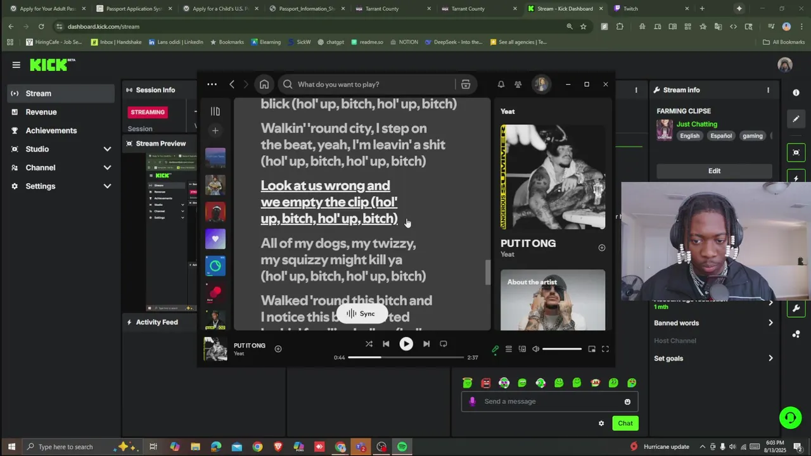Open the Spotify mini player icon

pyautogui.click(x=592, y=349)
